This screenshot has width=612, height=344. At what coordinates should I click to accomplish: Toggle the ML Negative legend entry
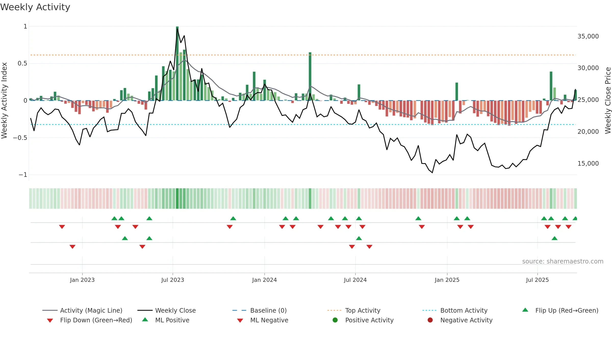pos(263,320)
